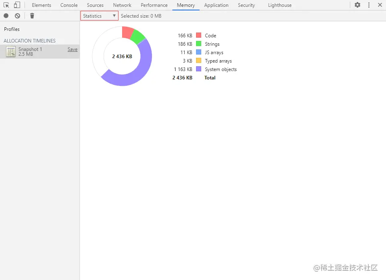Activate the inspect element picker icon
Viewport: 386px width, 280px height.
6,5
